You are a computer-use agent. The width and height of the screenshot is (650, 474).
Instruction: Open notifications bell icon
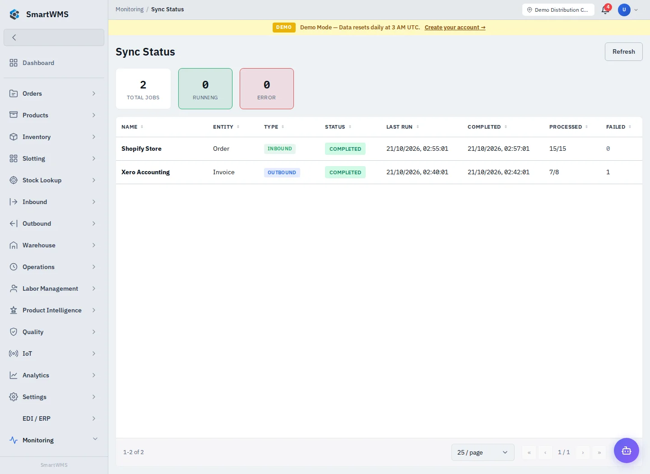pyautogui.click(x=605, y=9)
